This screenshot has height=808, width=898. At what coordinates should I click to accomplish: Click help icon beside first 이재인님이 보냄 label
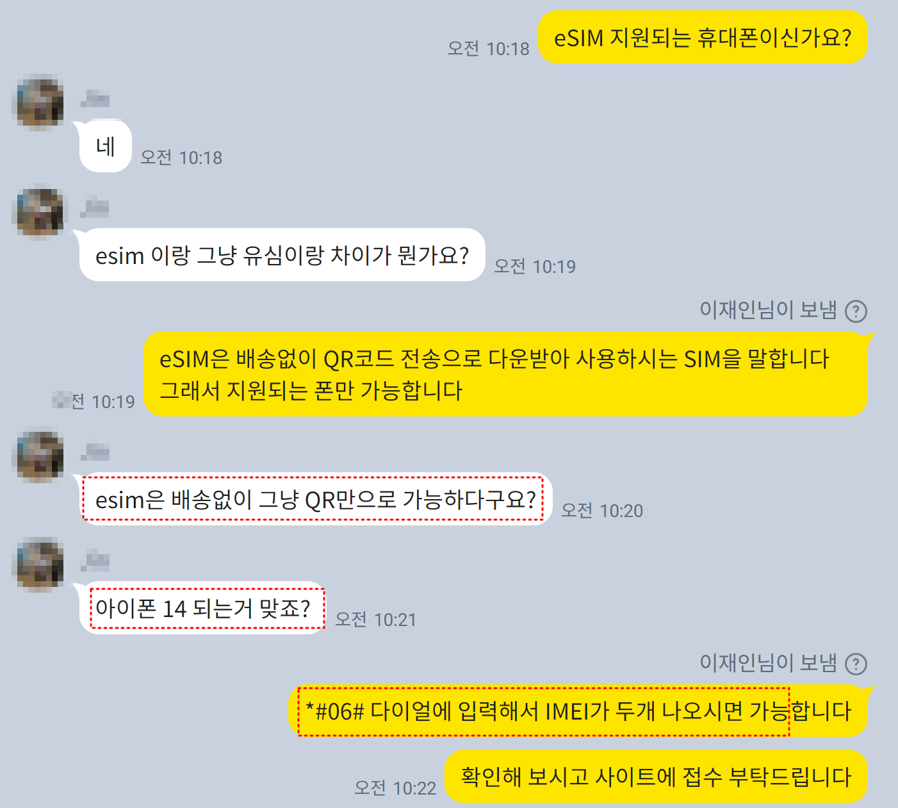[x=856, y=311]
